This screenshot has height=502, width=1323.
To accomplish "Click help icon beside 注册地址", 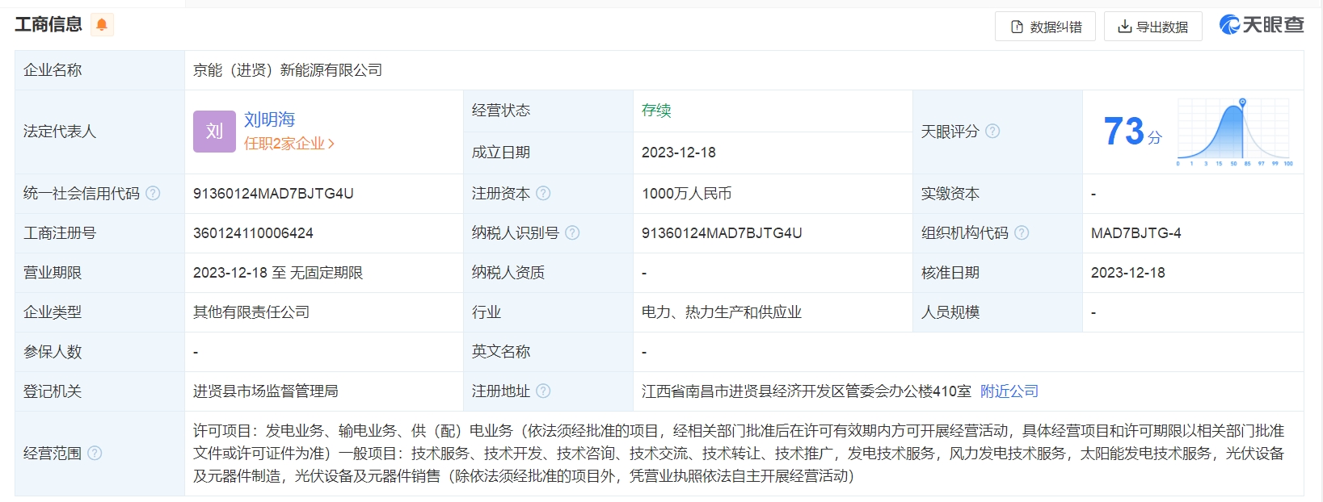I will 543,391.
